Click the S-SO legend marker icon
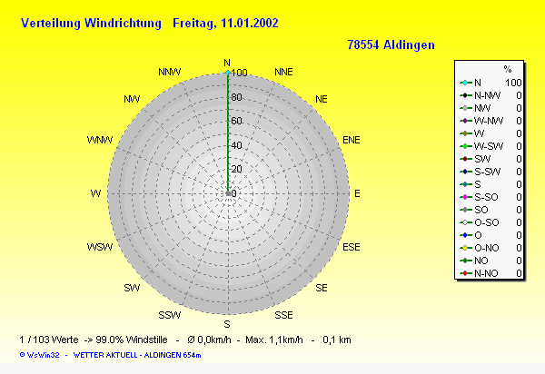 pos(465,197)
